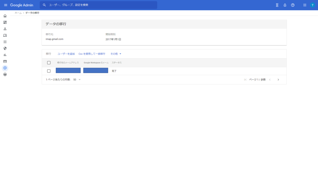
Task: Click the 2017年1月1日 start date value
Action: tap(113, 39)
